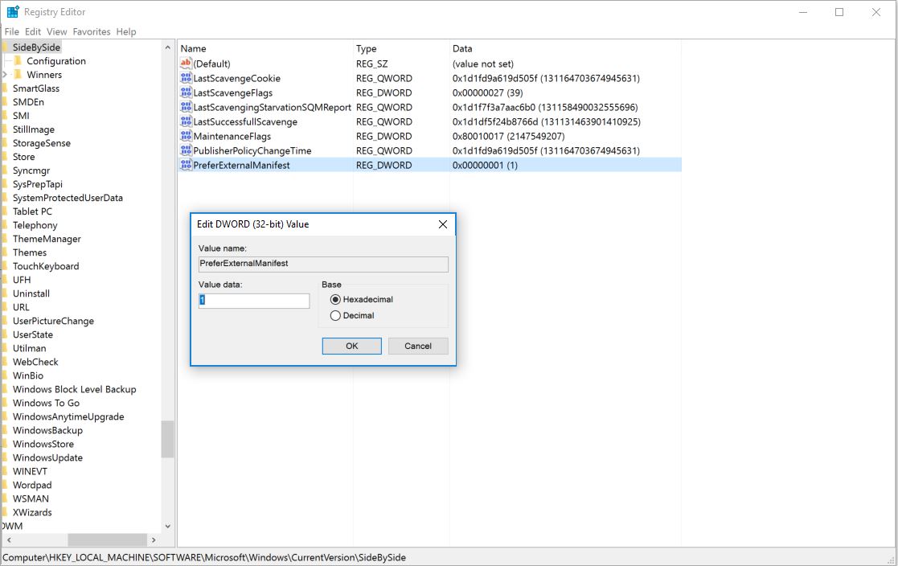This screenshot has width=898, height=566.
Task: Click the tree horizontal scrollbar thumb
Action: click(x=107, y=539)
